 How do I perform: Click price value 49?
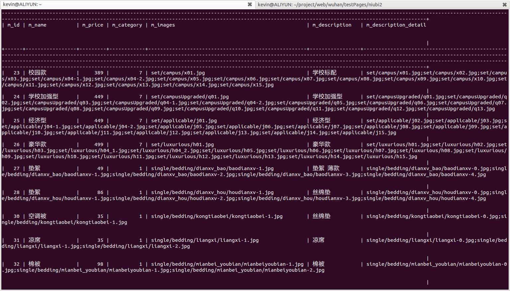click(x=100, y=168)
